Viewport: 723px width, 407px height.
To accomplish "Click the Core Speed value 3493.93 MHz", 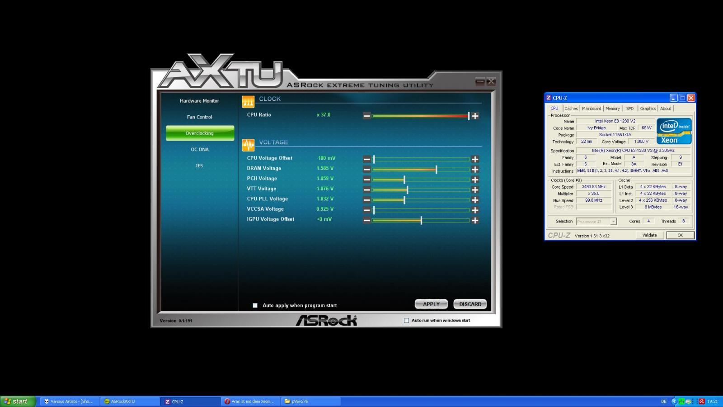I will coord(594,187).
